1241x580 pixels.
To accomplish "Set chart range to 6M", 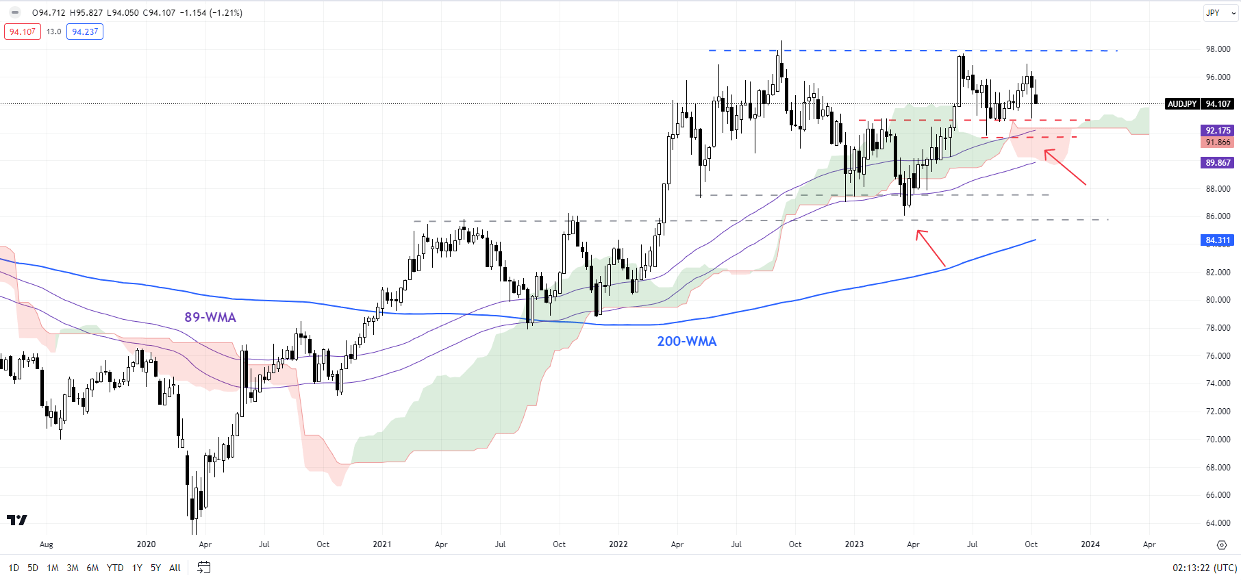I will (92, 568).
